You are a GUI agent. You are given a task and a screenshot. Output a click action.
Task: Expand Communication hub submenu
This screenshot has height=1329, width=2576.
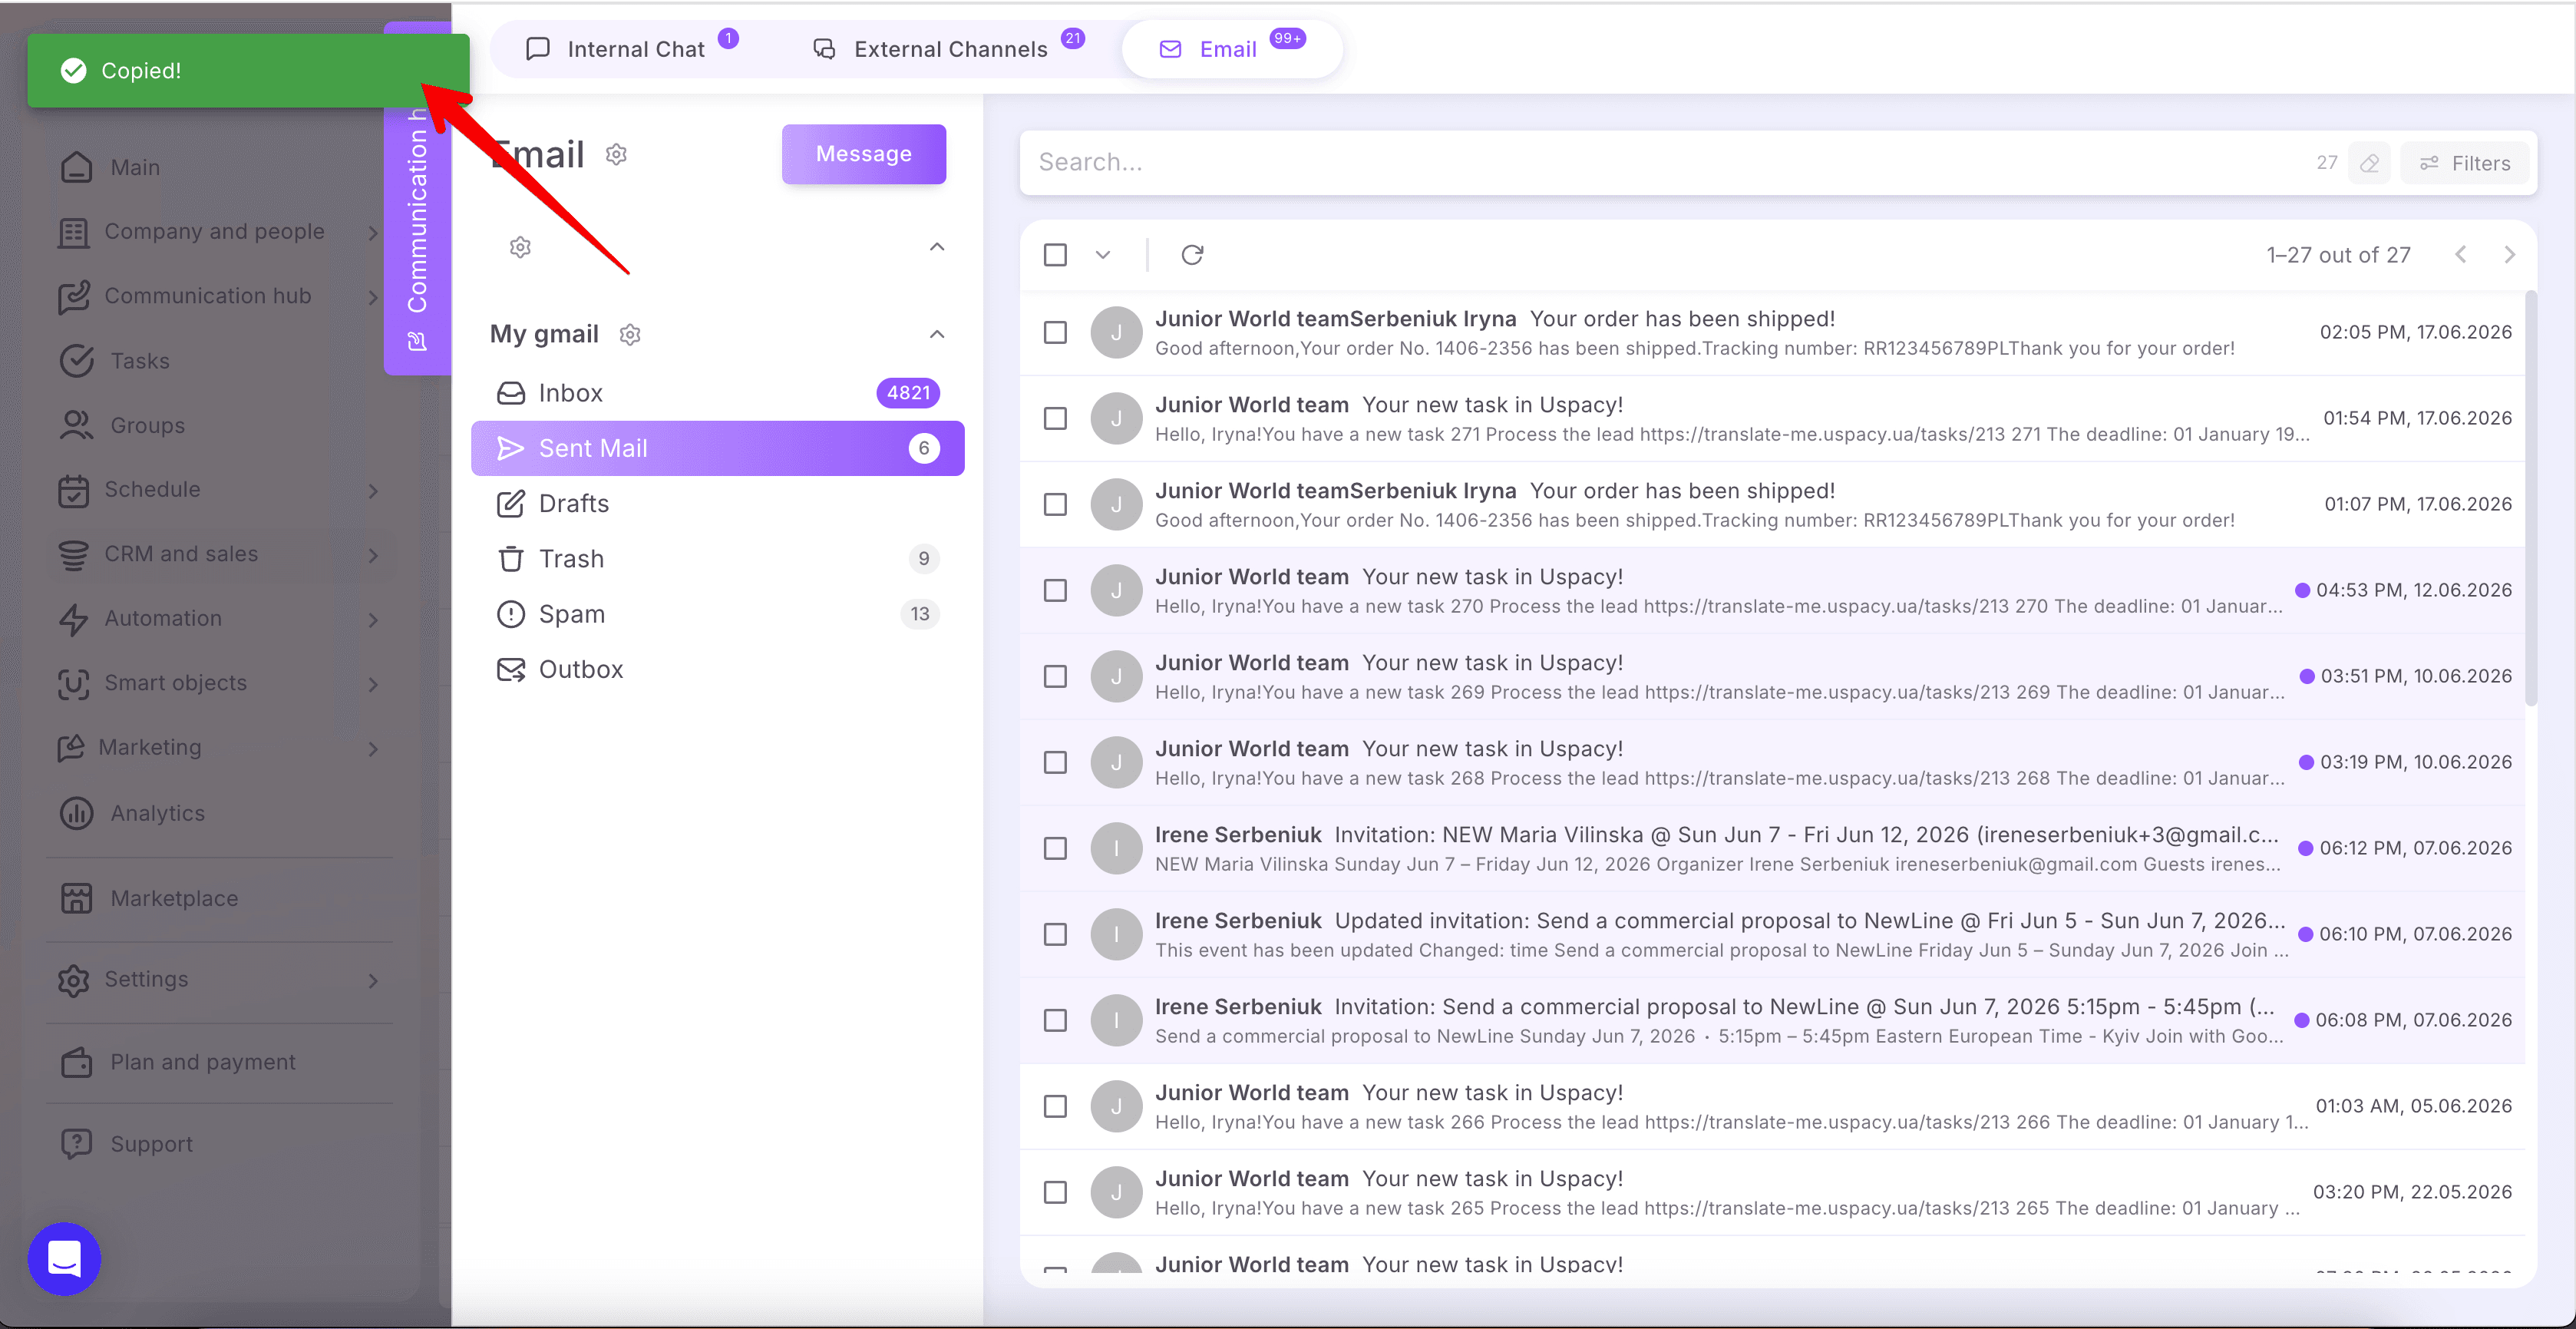[x=373, y=297]
